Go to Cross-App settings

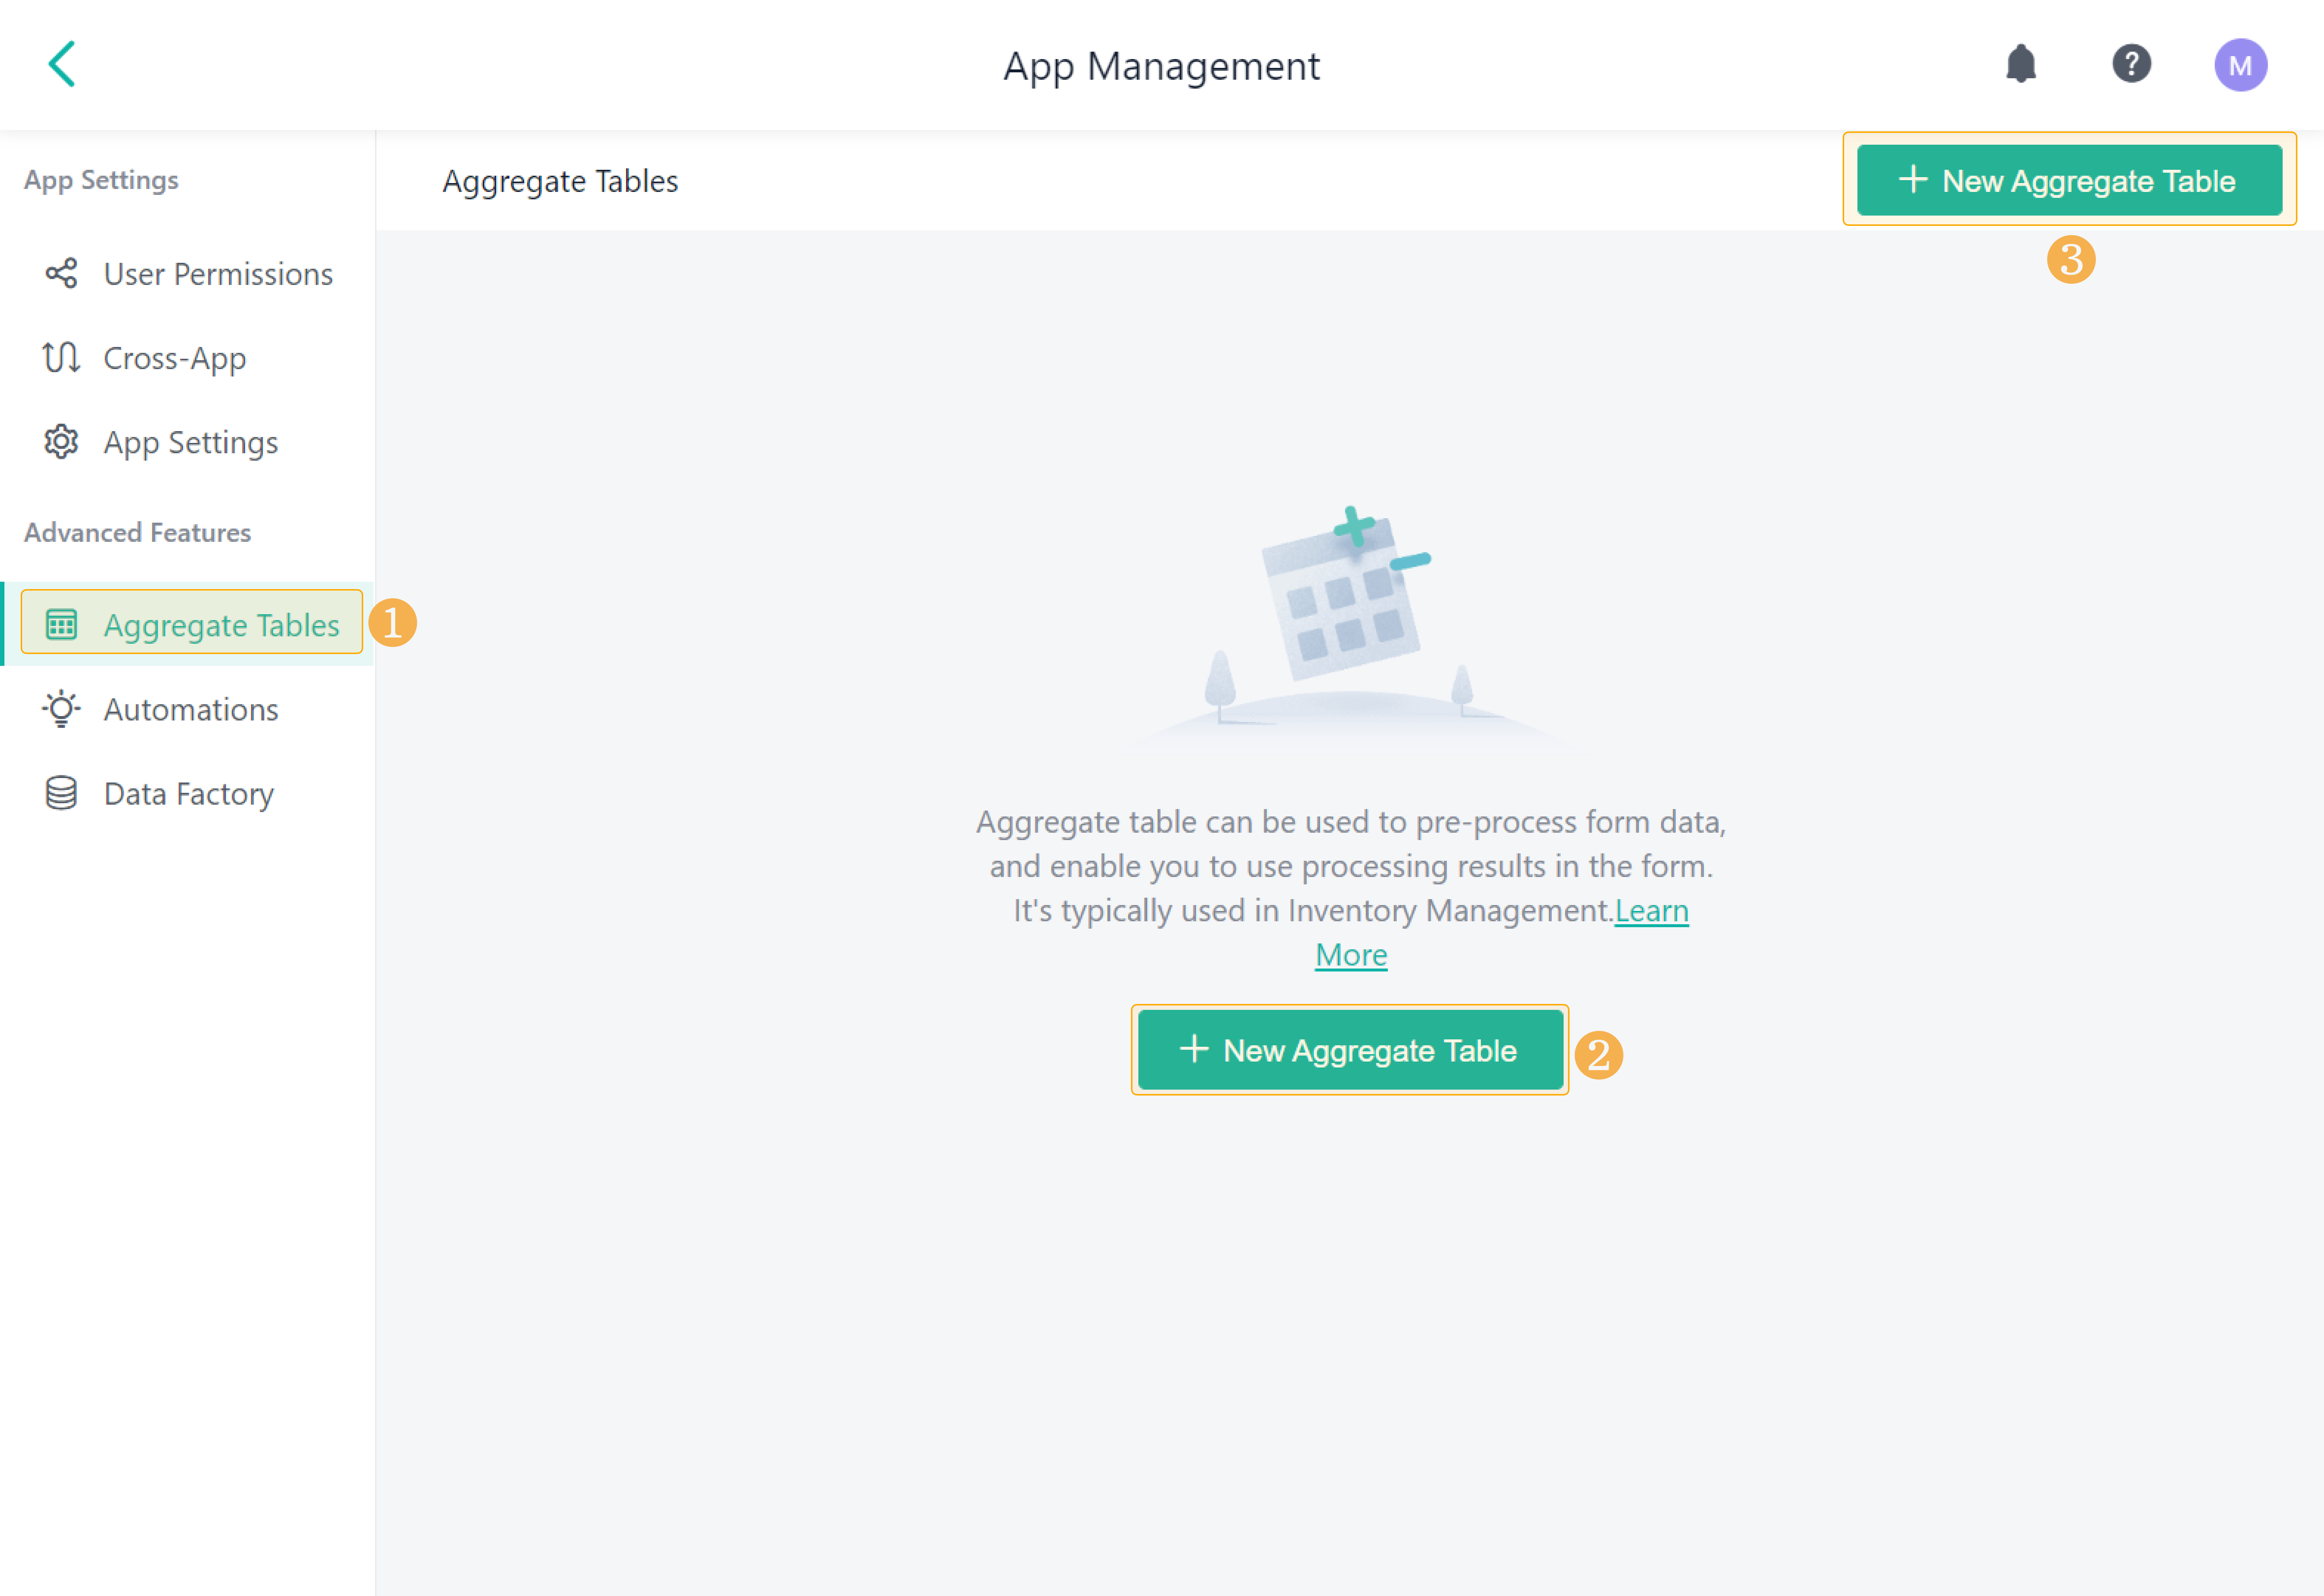pyautogui.click(x=175, y=358)
